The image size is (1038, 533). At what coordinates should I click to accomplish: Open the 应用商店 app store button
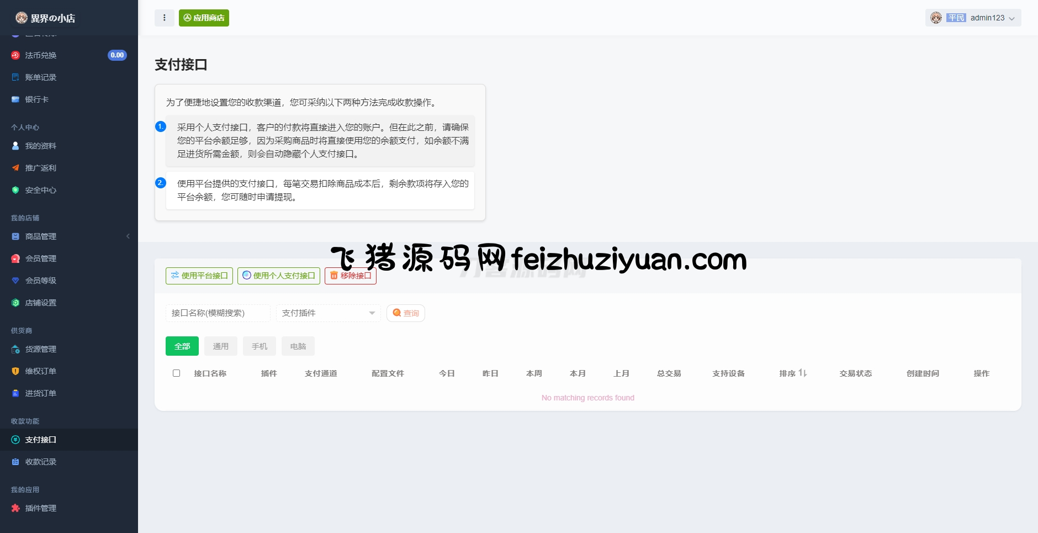tap(204, 18)
